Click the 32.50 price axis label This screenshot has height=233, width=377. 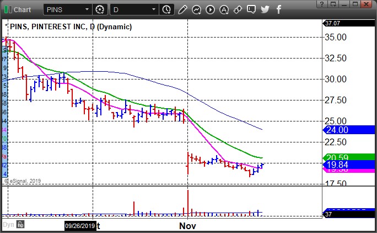(x=336, y=59)
